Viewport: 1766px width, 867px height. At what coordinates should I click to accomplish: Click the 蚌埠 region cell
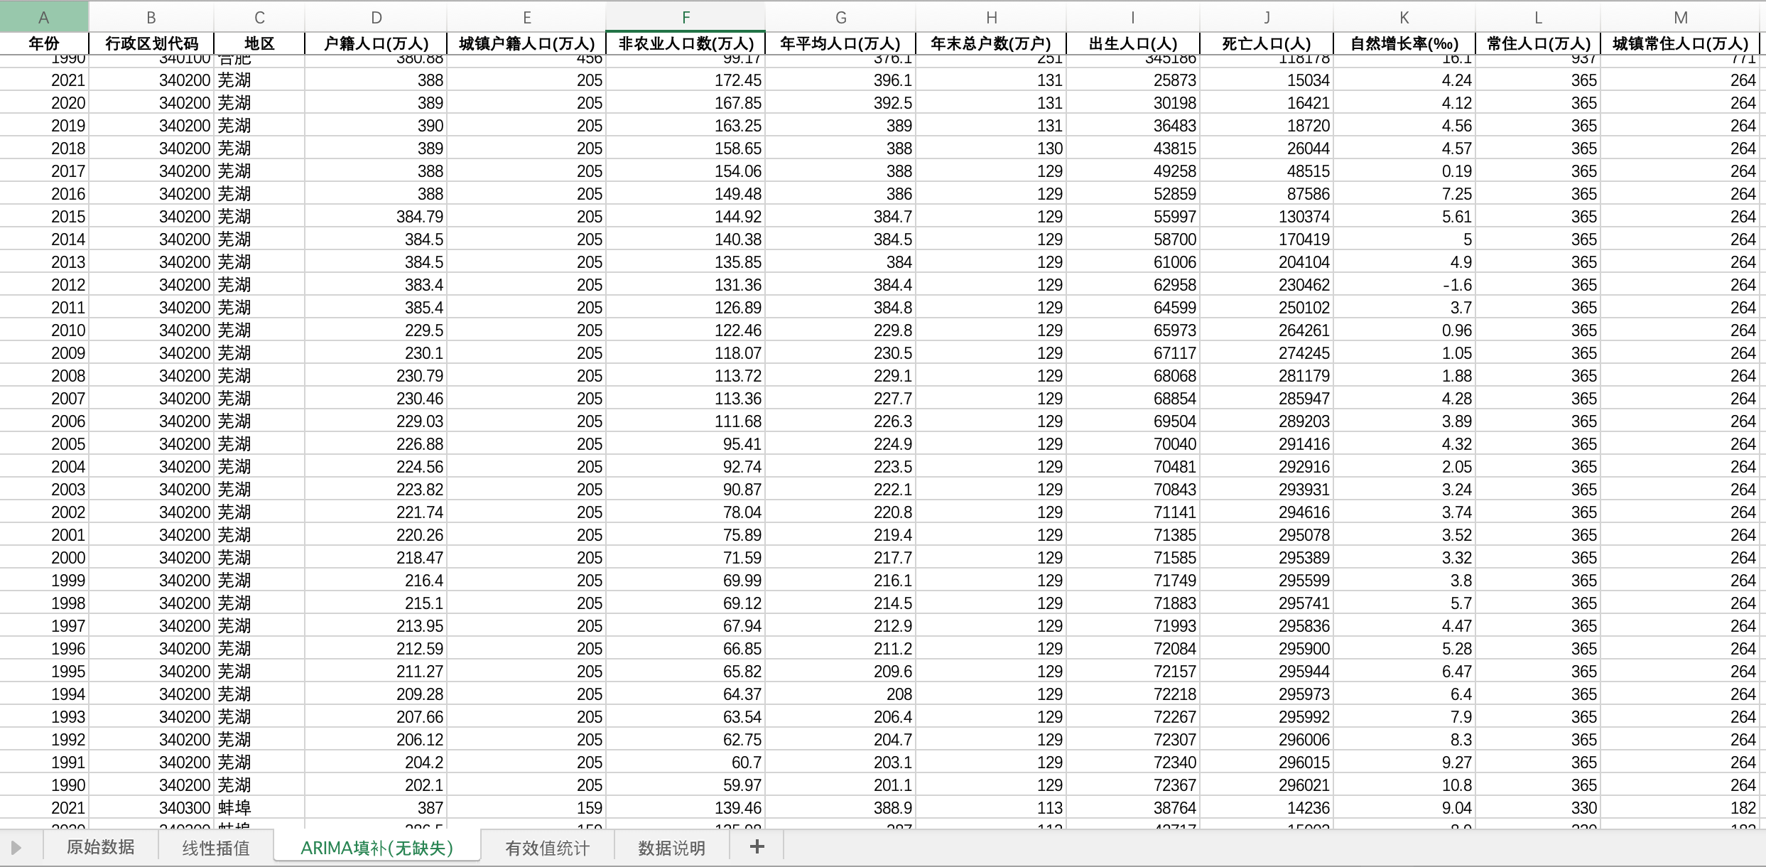click(x=235, y=808)
